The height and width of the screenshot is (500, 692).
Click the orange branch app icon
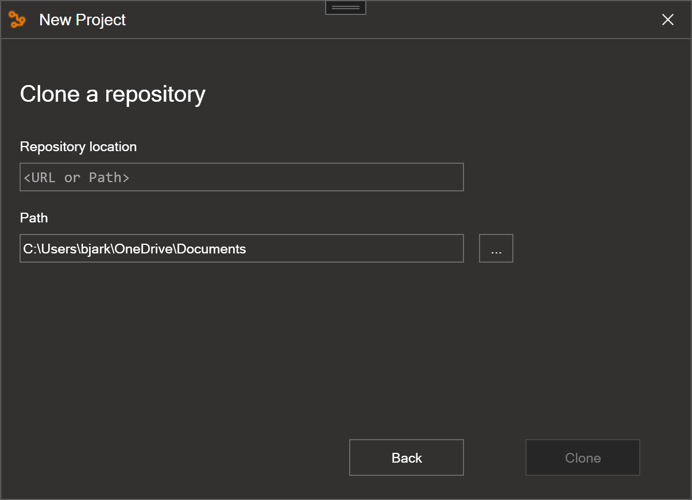coord(17,20)
